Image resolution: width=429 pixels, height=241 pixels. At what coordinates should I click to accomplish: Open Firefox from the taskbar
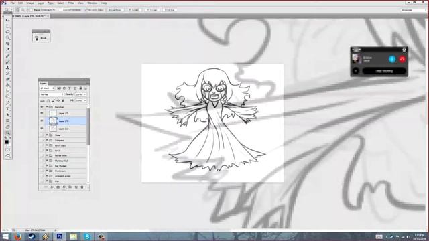pos(18,236)
